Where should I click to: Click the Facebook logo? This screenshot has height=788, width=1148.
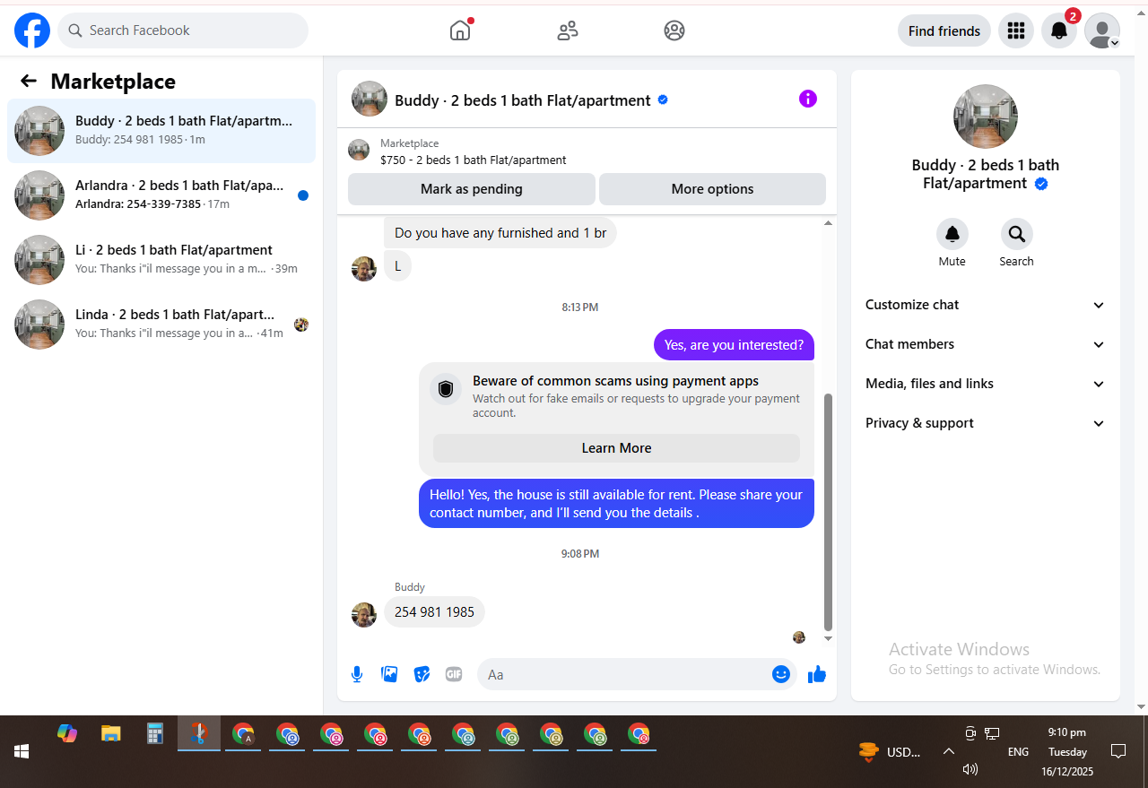coord(32,30)
